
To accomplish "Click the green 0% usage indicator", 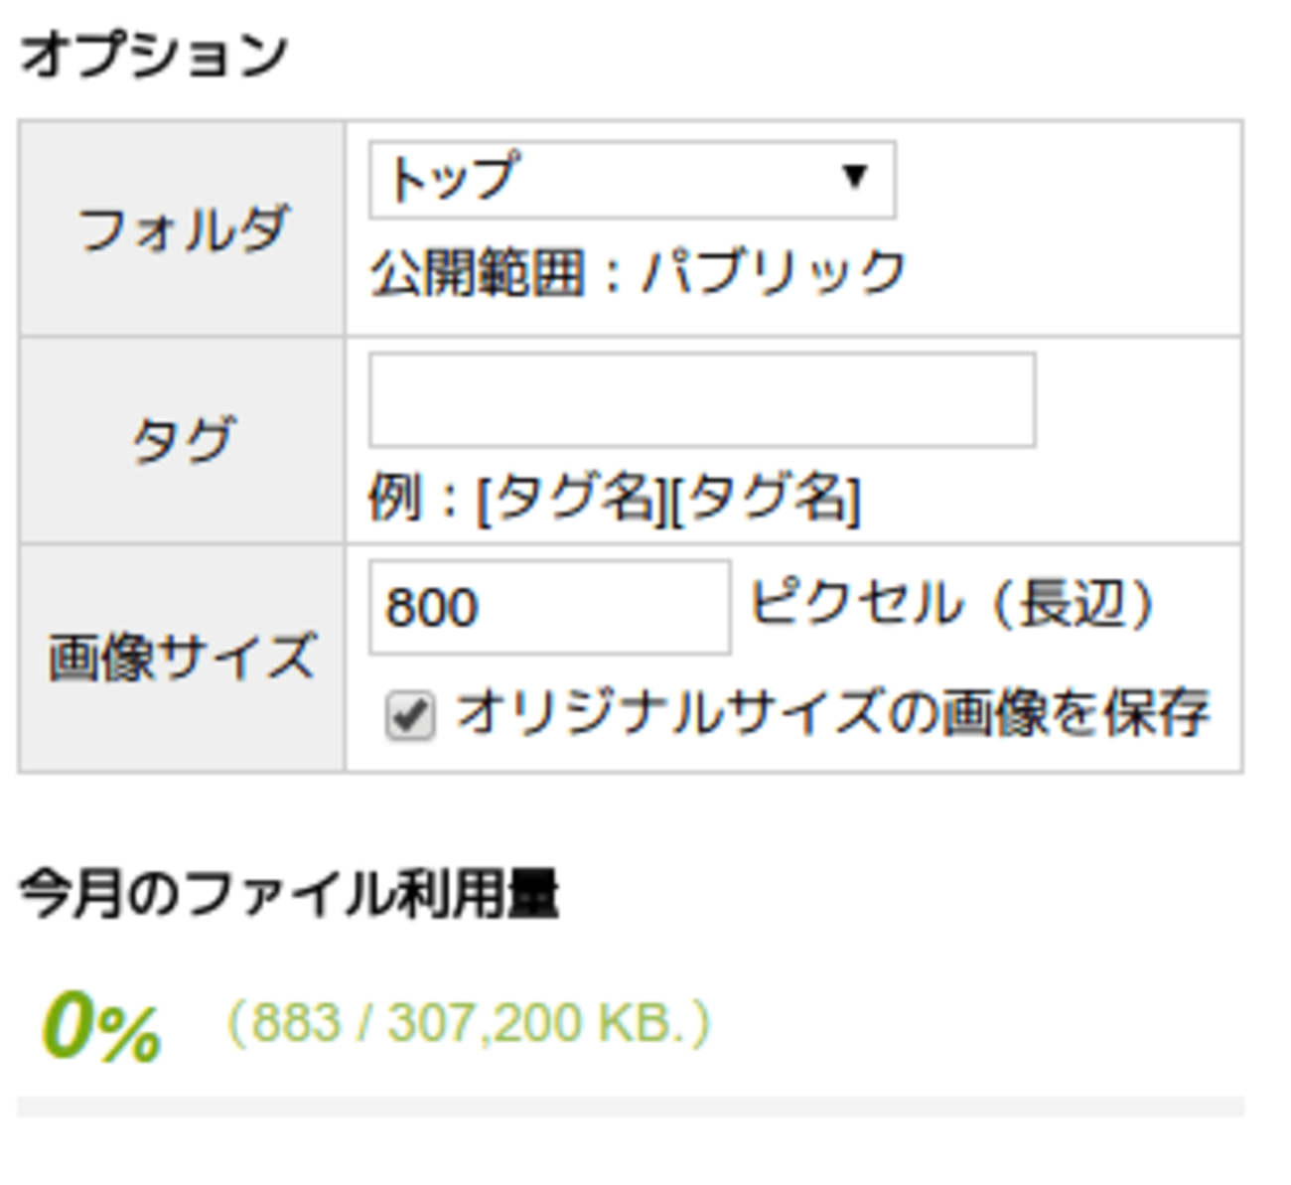I will (101, 1027).
